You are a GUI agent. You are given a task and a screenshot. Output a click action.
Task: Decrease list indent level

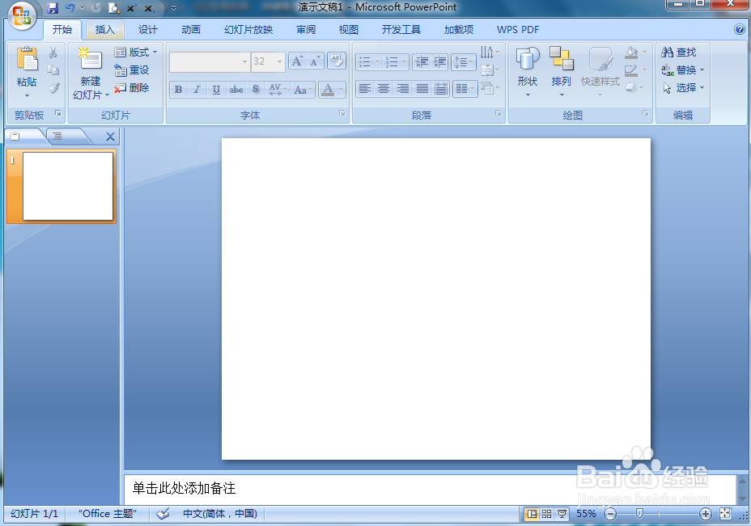421,61
